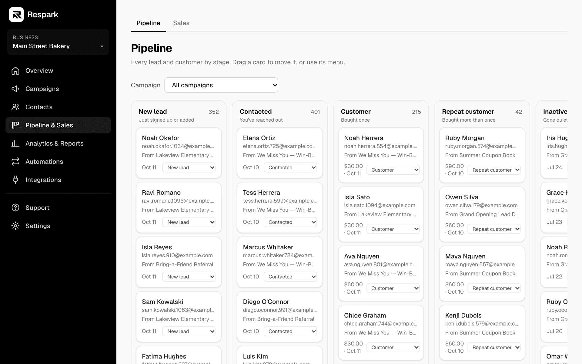The width and height of the screenshot is (582, 364).
Task: Switch to the Sales tab
Action: pos(181,23)
